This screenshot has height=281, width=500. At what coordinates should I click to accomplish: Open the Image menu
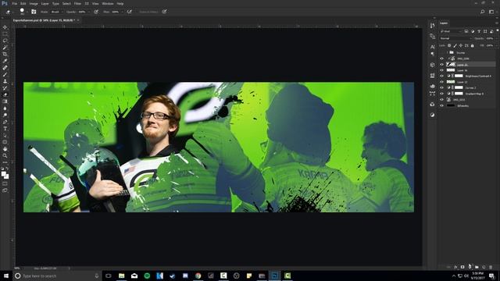(34, 3)
